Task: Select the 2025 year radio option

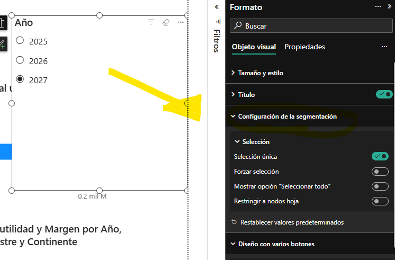Action: pyautogui.click(x=20, y=41)
